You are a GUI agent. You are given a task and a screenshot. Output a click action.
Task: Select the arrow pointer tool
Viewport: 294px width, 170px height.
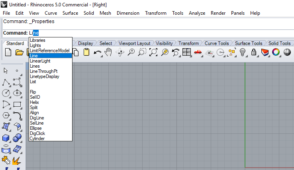6,70
